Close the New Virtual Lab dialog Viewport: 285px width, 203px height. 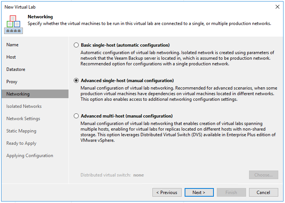(x=277, y=7)
